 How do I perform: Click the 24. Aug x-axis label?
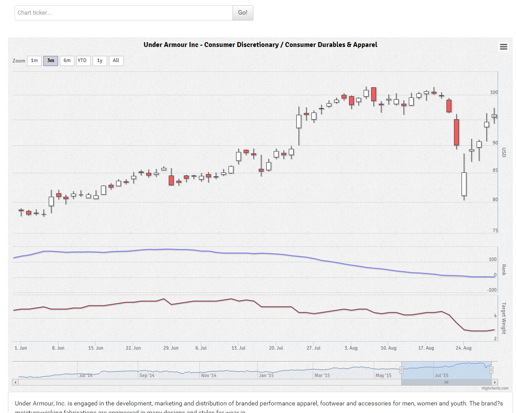463,348
